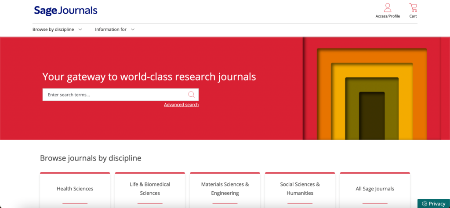
Task: Open the Access/Profile user icon
Action: [388, 7]
